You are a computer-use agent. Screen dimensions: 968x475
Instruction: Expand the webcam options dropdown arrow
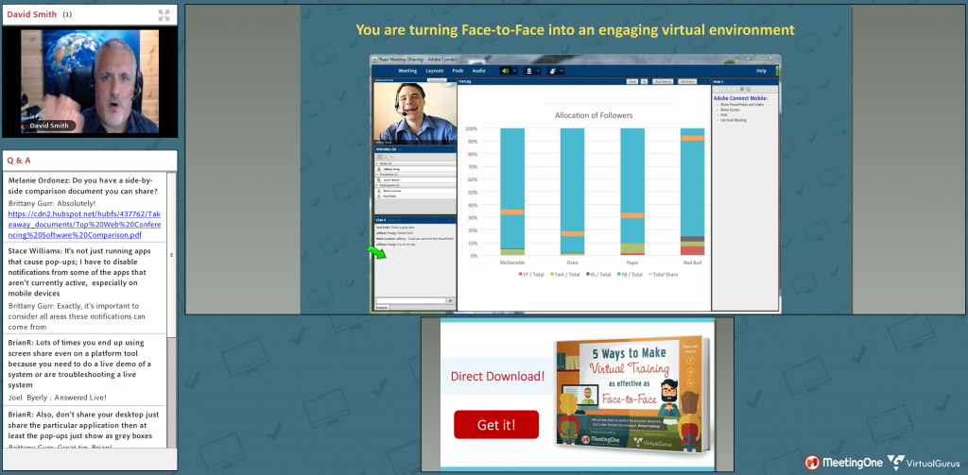[538, 71]
